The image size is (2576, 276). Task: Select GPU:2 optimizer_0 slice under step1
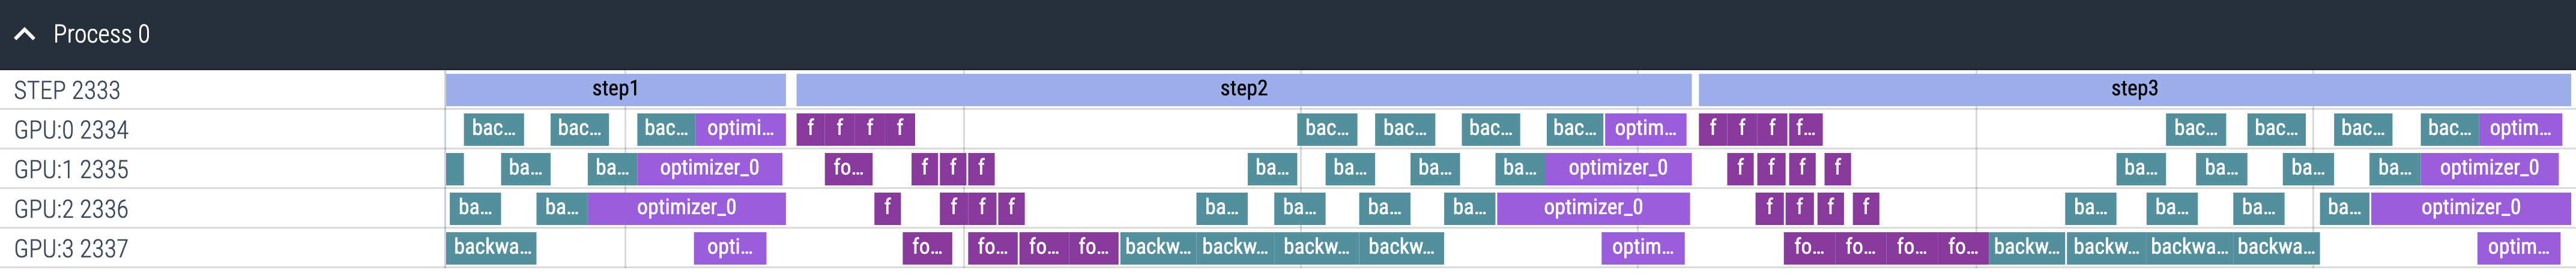(x=686, y=208)
